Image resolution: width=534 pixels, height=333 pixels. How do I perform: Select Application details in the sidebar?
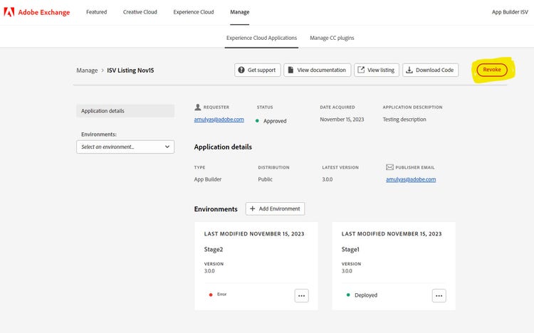point(125,111)
